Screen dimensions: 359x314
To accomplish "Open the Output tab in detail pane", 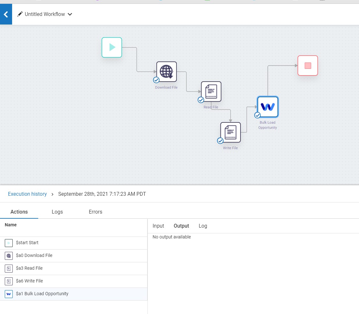I will pos(181,226).
